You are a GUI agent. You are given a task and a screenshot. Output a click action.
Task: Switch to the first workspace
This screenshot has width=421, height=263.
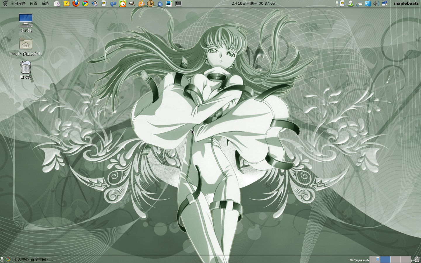tap(375, 259)
